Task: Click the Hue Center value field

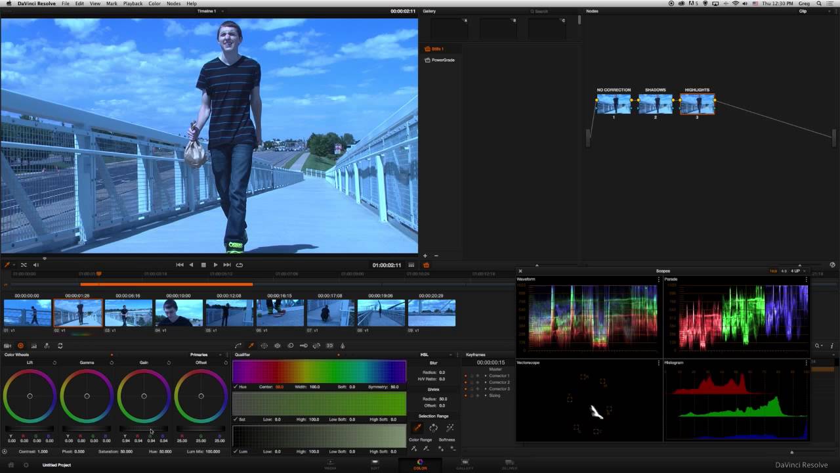Action: (280, 387)
